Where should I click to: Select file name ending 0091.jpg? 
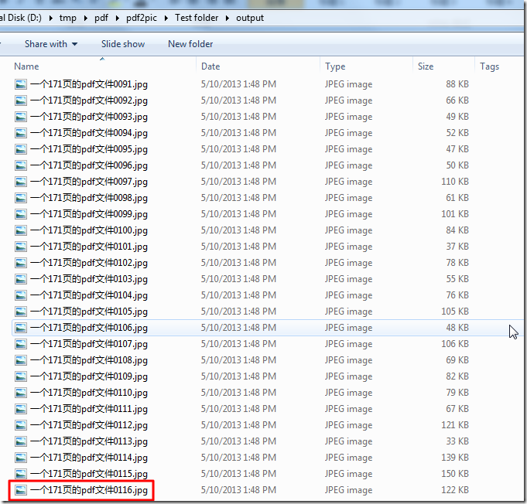(89, 84)
